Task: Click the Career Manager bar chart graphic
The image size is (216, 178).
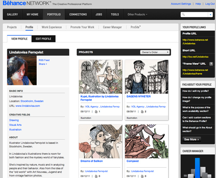Action: [198, 168]
